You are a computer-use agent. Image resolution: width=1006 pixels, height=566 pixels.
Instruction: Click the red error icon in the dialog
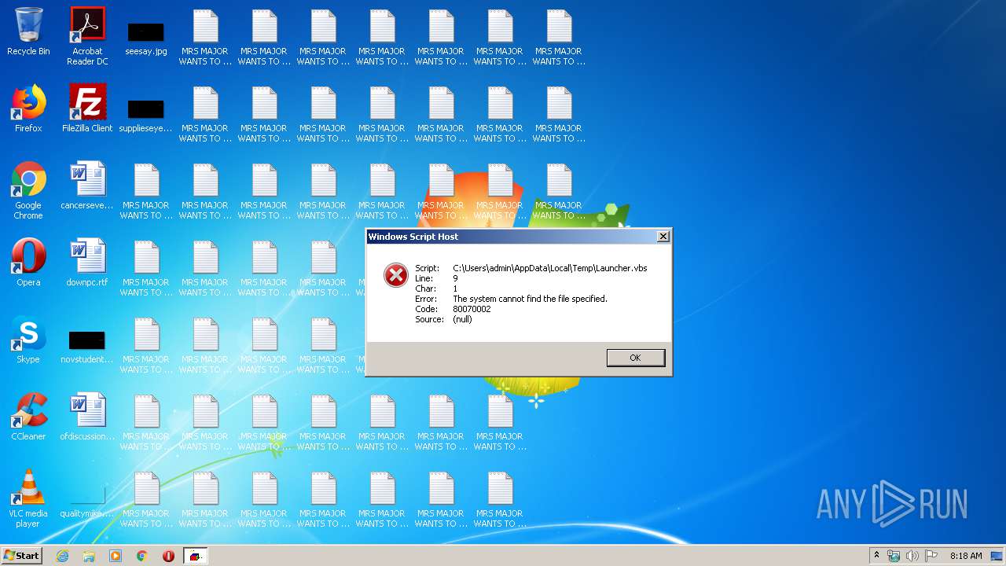395,275
